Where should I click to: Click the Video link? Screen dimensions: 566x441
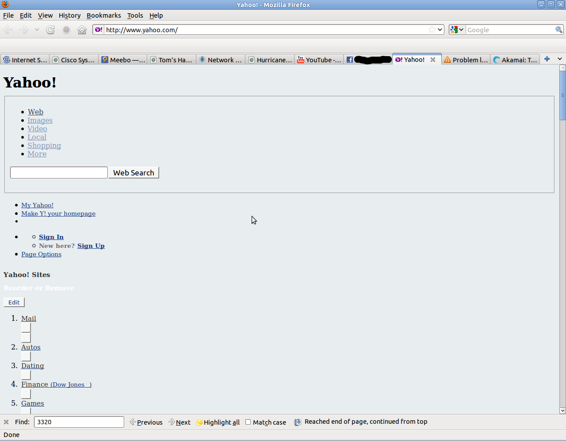coord(37,129)
